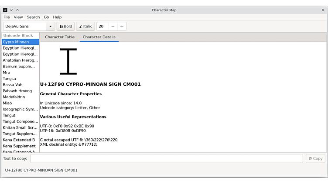Choose Pahawh Hmong from the list
Viewport: 328px width, 184px height.
(17, 91)
